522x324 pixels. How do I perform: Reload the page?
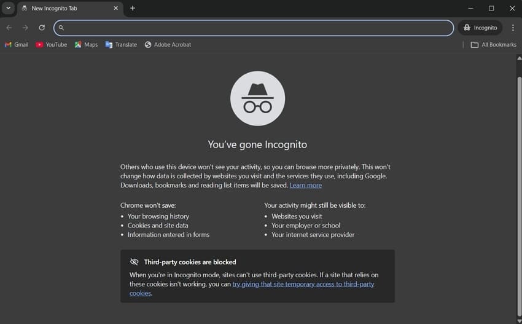[x=42, y=28]
